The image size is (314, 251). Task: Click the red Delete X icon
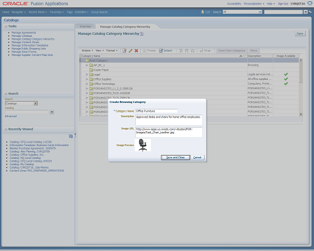click(x=136, y=50)
